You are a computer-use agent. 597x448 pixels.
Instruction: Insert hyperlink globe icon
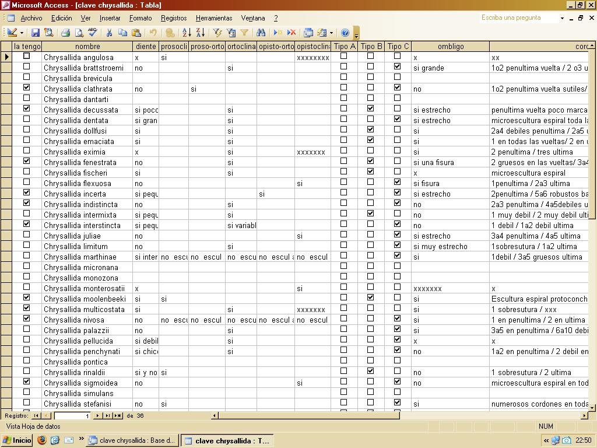[170, 33]
